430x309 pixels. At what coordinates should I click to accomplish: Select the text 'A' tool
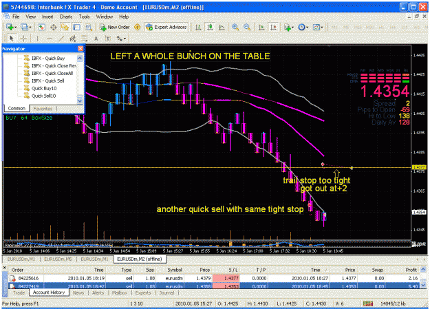coord(96,39)
